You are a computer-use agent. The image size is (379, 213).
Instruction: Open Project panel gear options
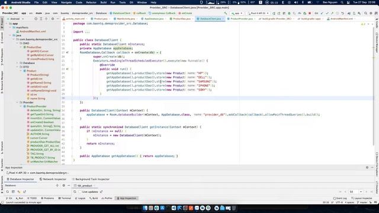click(53, 18)
